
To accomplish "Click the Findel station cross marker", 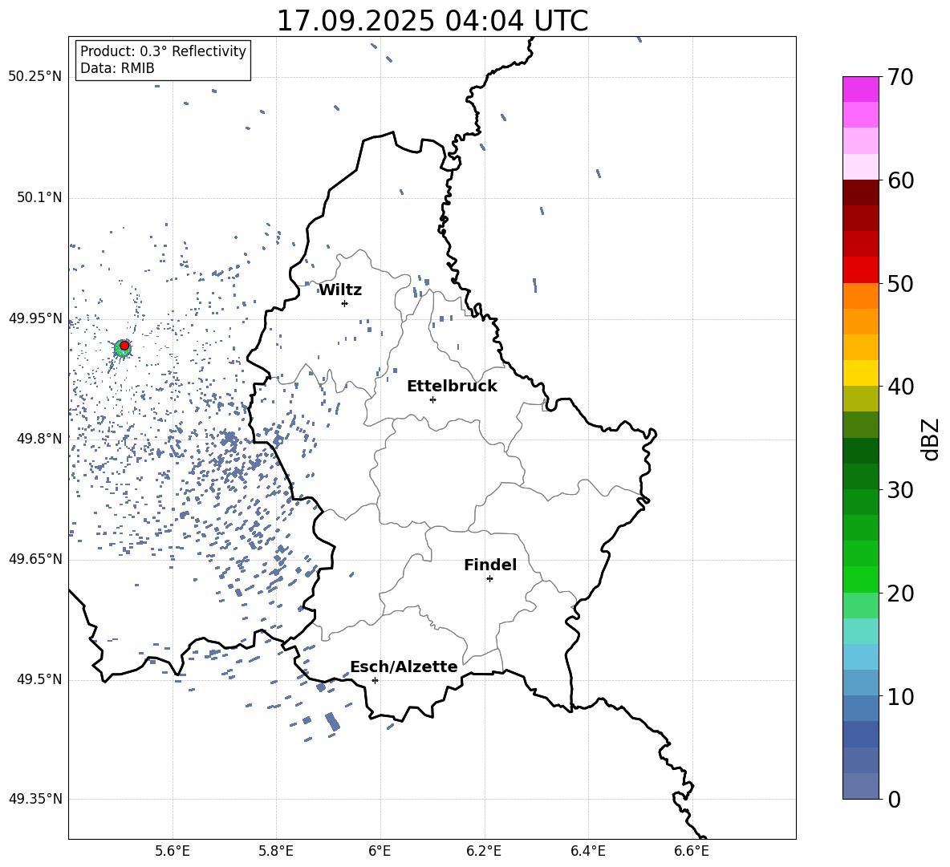I will point(489,579).
